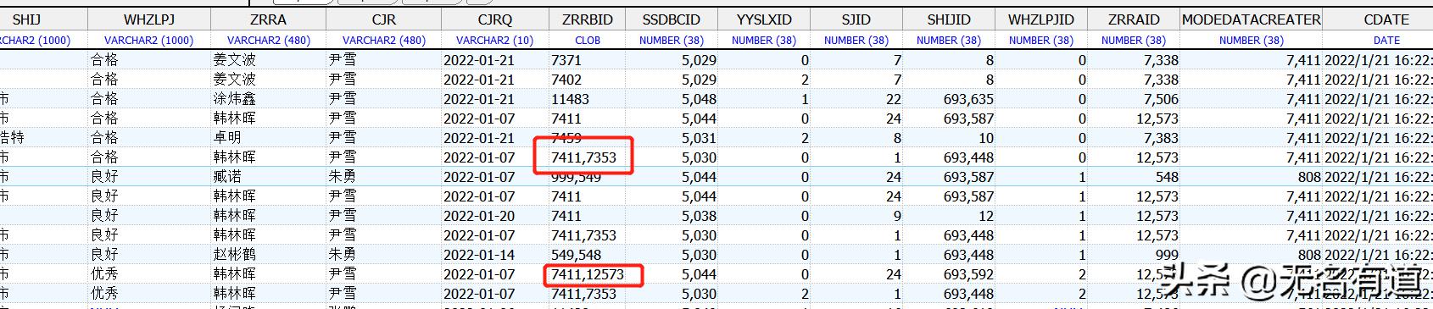This screenshot has height=309, width=1433.
Task: Select MODEDATACREATER value 808 in 赵彬鹤 row
Action: [x=1309, y=255]
